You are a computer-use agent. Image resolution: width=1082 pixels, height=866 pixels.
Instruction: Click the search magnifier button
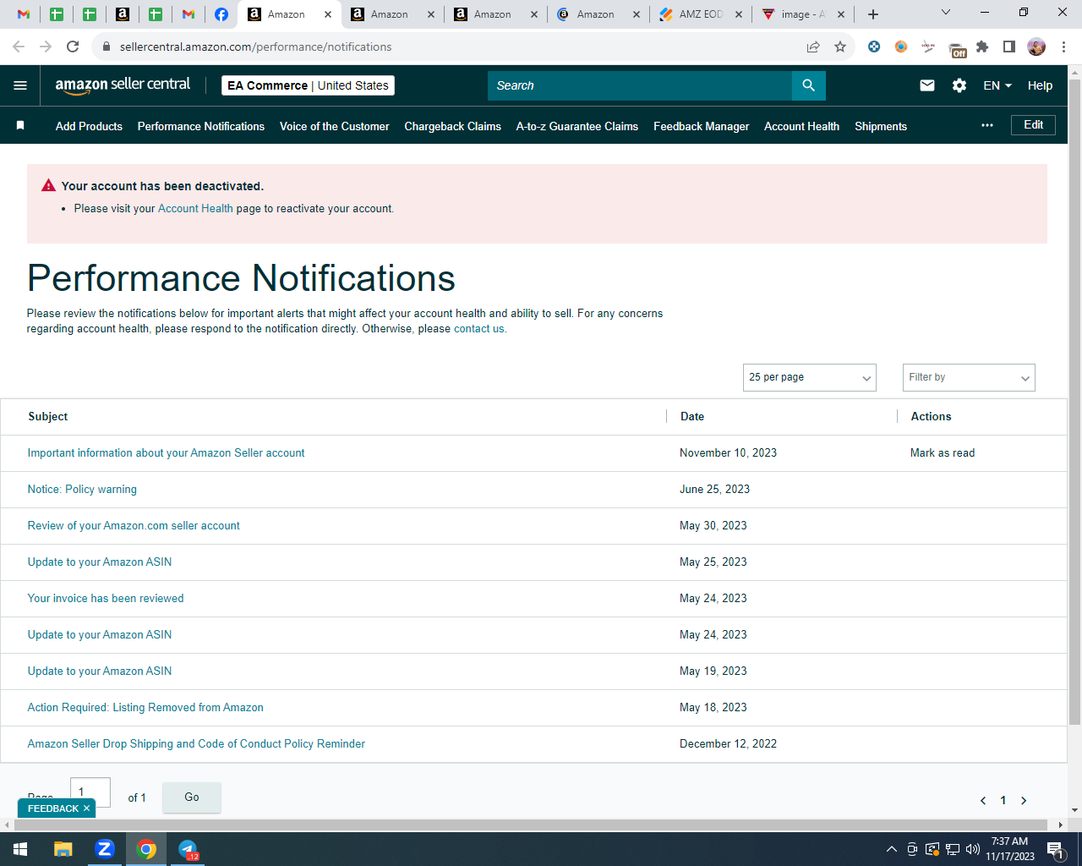pyautogui.click(x=809, y=85)
